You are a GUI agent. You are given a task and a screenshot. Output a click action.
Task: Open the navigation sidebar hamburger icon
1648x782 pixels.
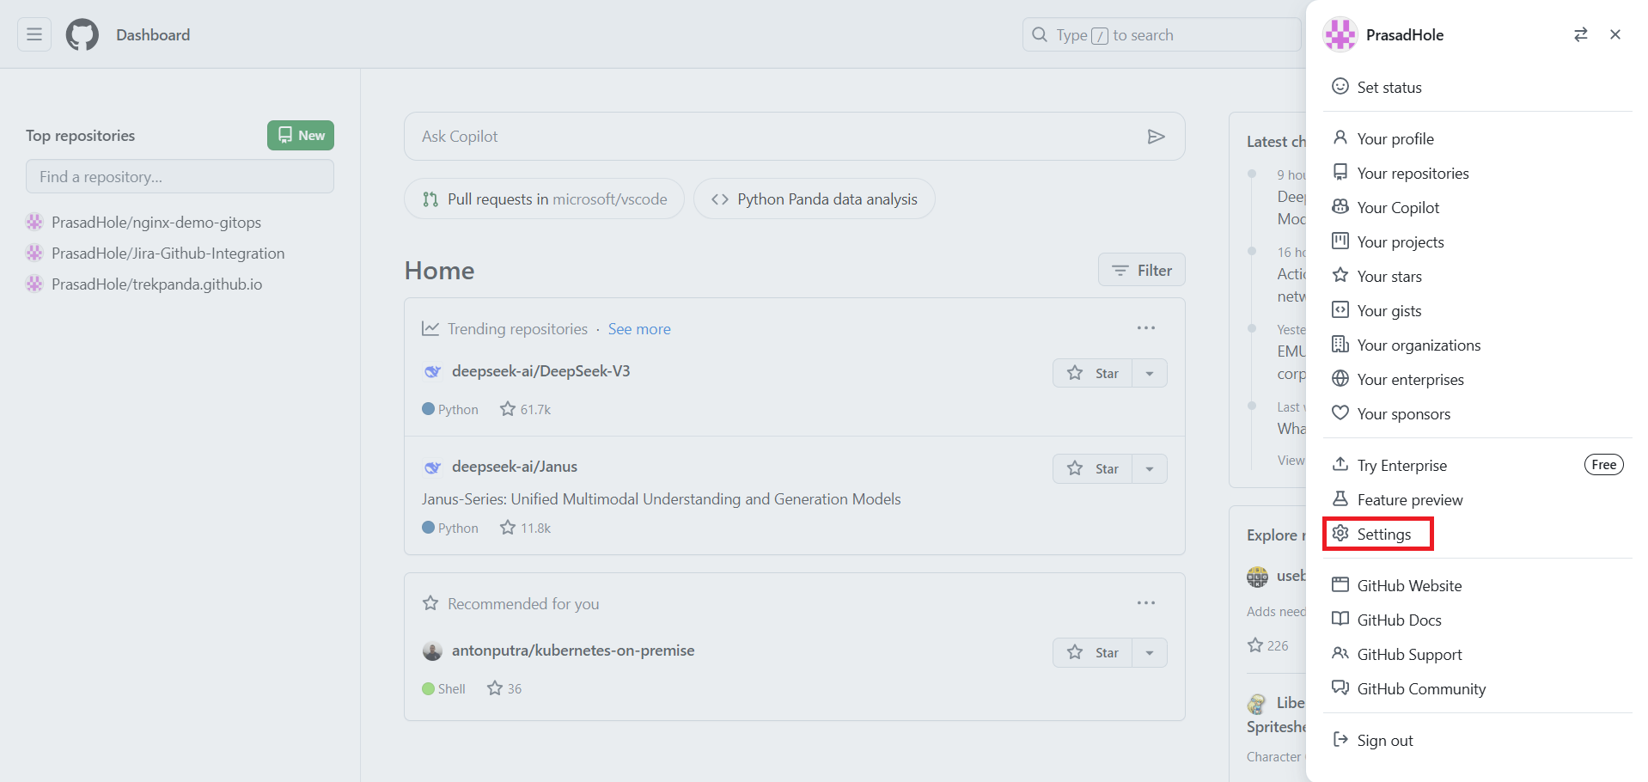pyautogui.click(x=34, y=34)
